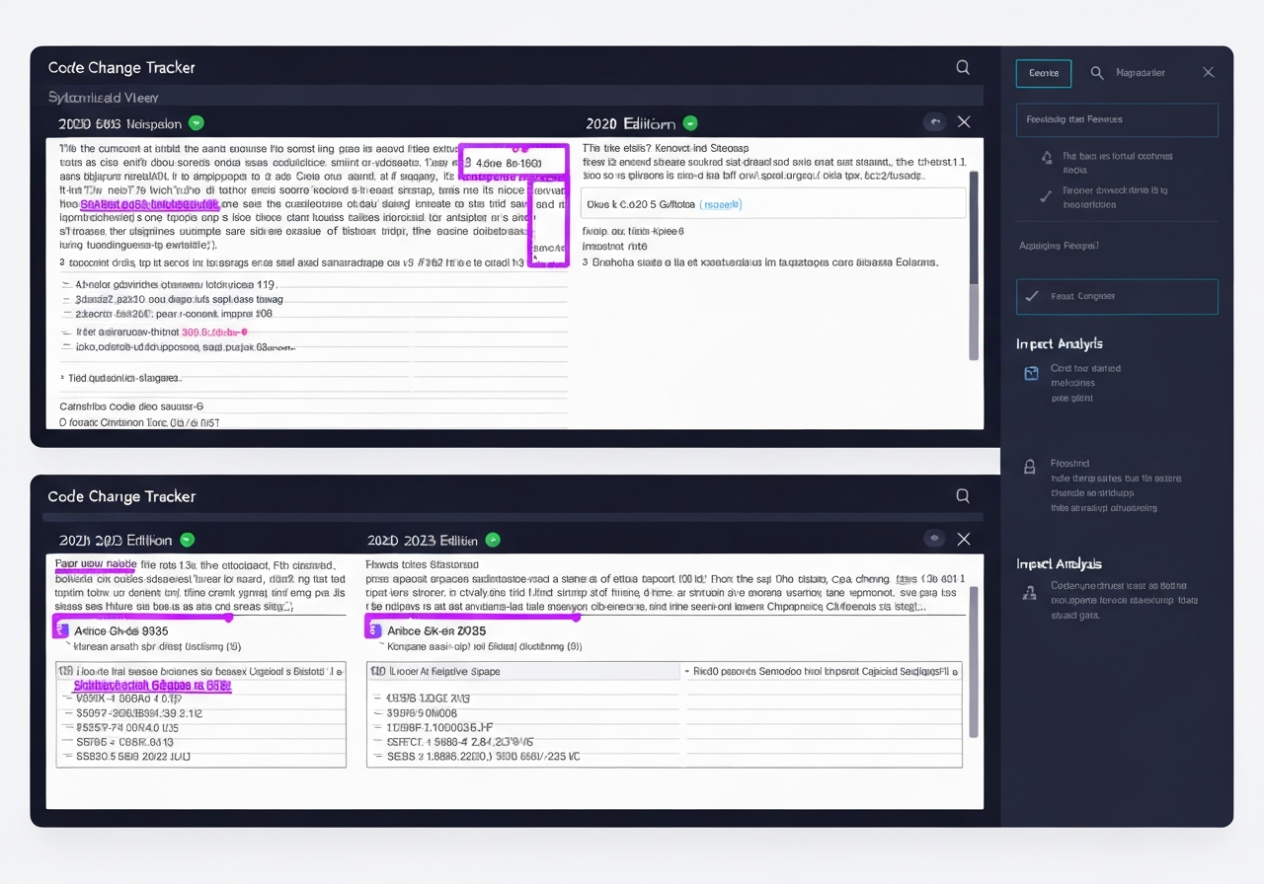Open the "Magradatier" tab in sidebar

point(1140,73)
